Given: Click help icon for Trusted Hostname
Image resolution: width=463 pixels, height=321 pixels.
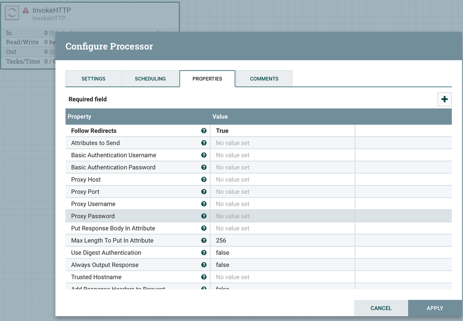Looking at the screenshot, I should [204, 277].
